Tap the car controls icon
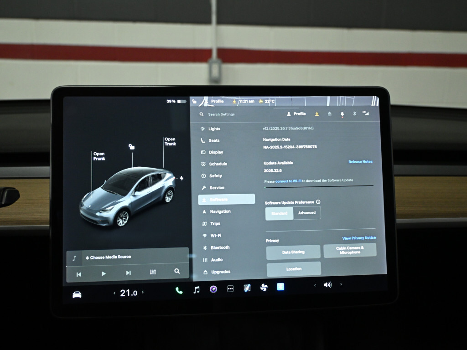Viewport: 467px width, 350px height. (77, 294)
